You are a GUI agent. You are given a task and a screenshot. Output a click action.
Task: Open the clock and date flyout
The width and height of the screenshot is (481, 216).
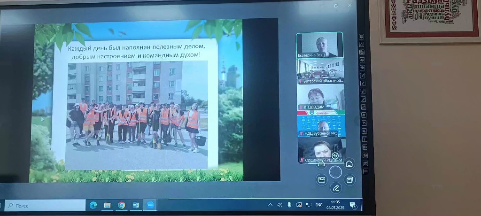coord(335,204)
